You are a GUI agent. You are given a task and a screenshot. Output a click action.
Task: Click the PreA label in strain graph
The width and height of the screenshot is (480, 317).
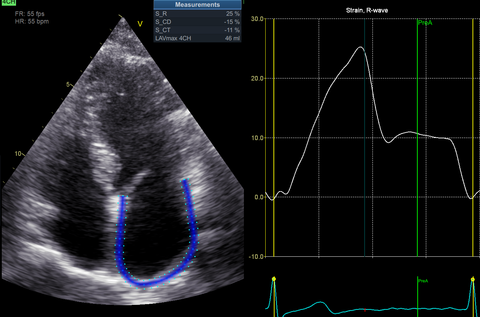[425, 22]
